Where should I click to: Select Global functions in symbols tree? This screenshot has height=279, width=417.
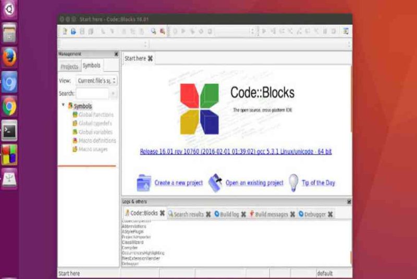[96, 115]
